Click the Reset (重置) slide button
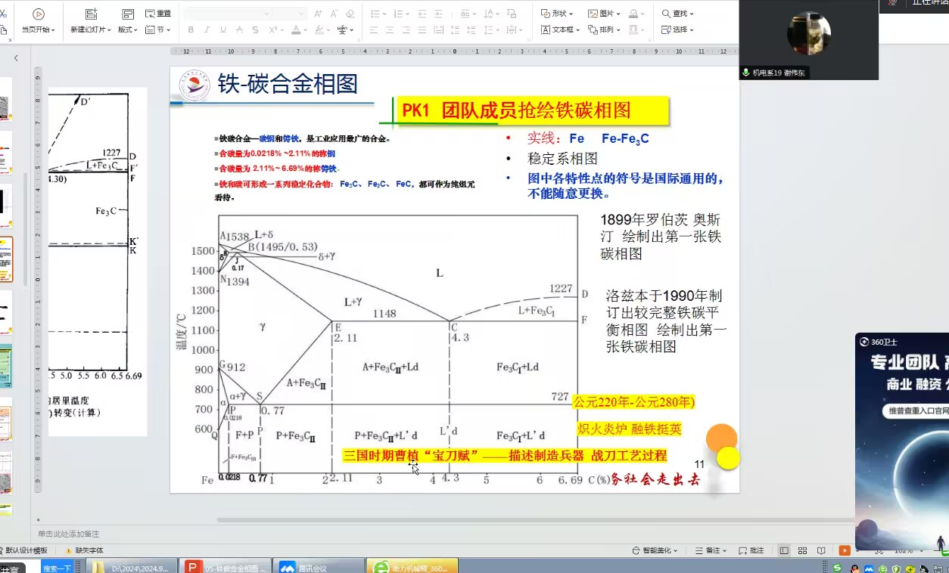Screen dimensions: 949x573 coord(158,14)
